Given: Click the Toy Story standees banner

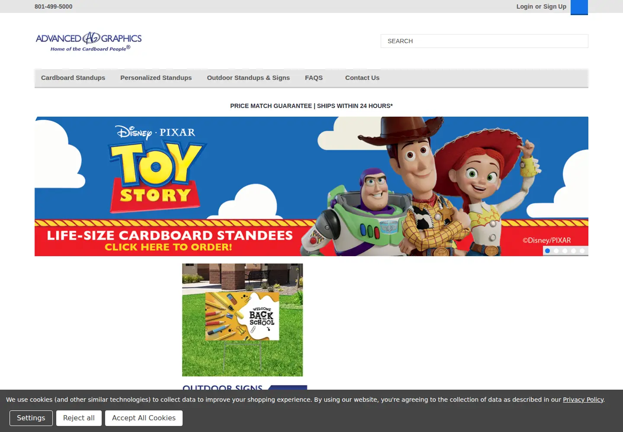Looking at the screenshot, I should coord(311,186).
